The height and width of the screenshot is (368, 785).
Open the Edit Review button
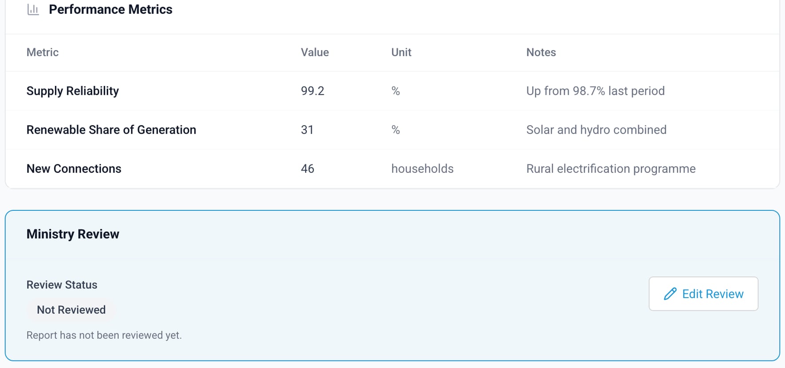[x=703, y=294]
